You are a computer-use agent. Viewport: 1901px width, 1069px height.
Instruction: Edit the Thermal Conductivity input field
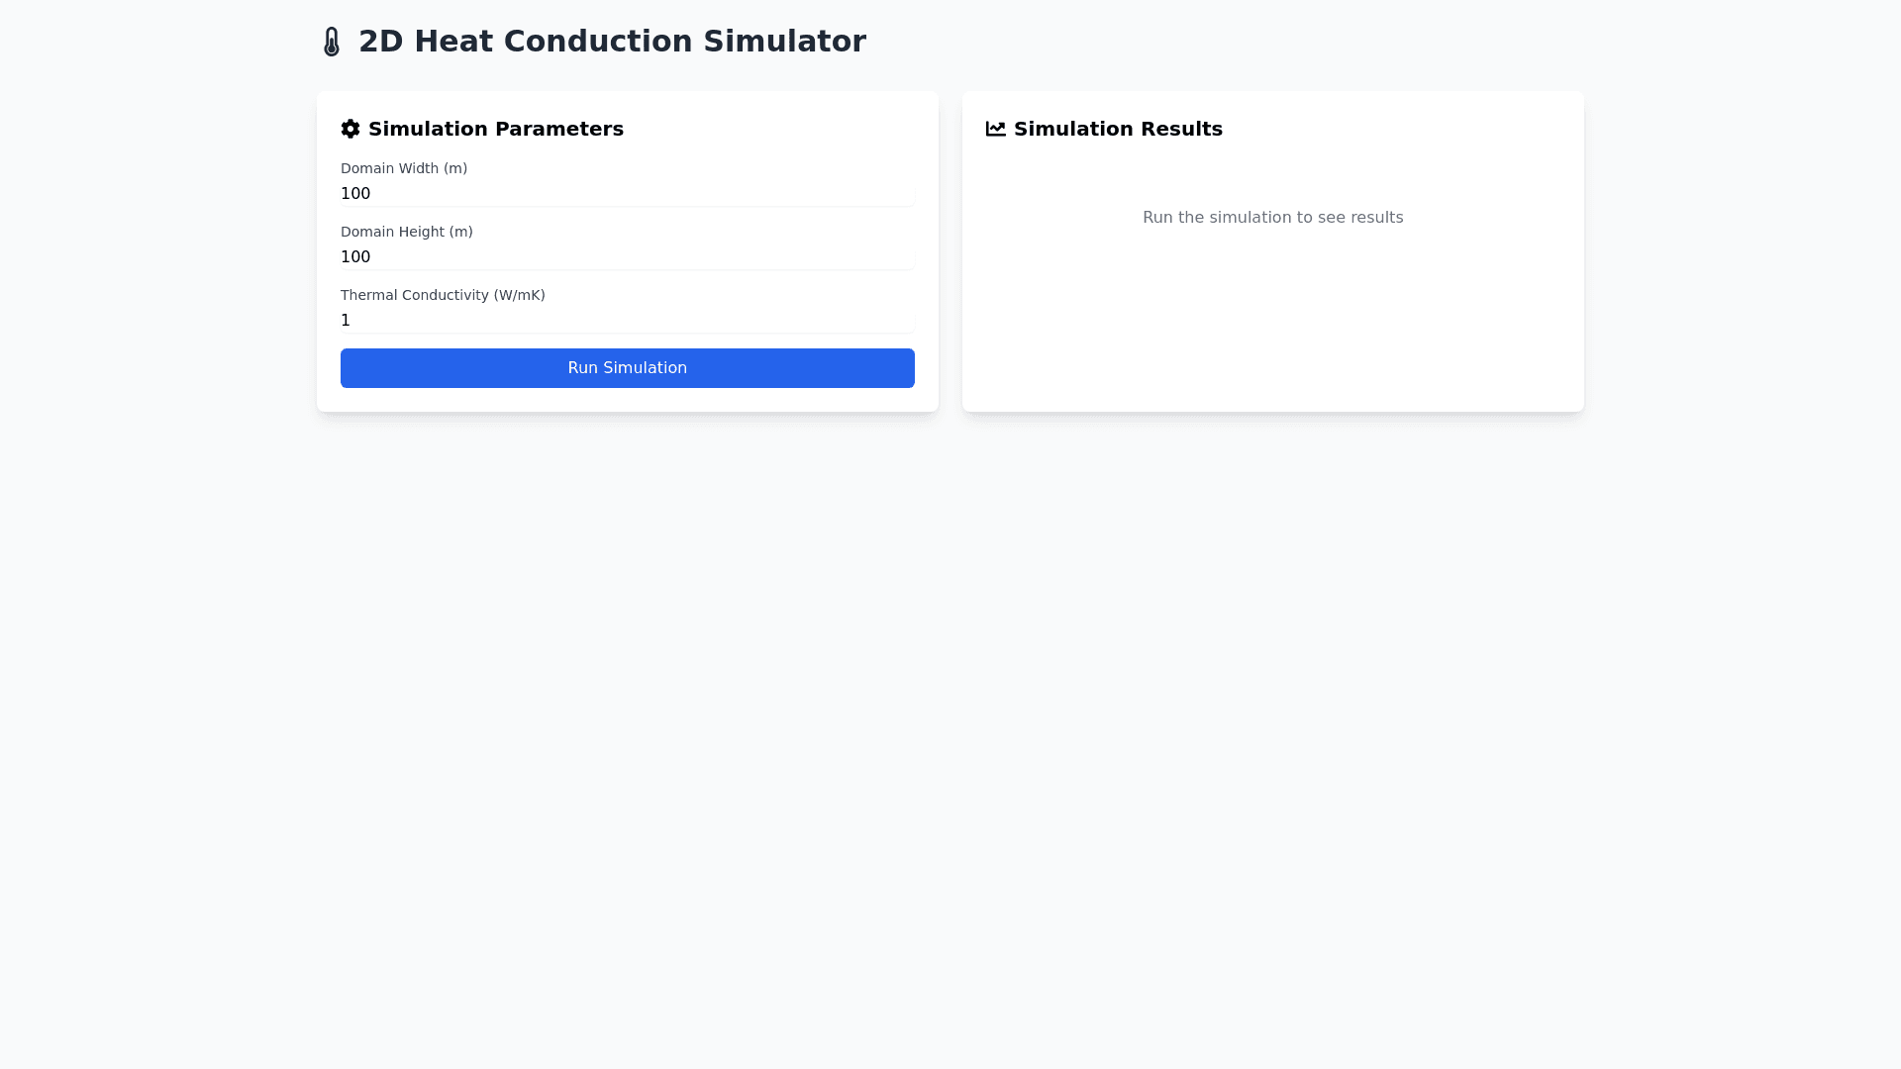pos(626,321)
